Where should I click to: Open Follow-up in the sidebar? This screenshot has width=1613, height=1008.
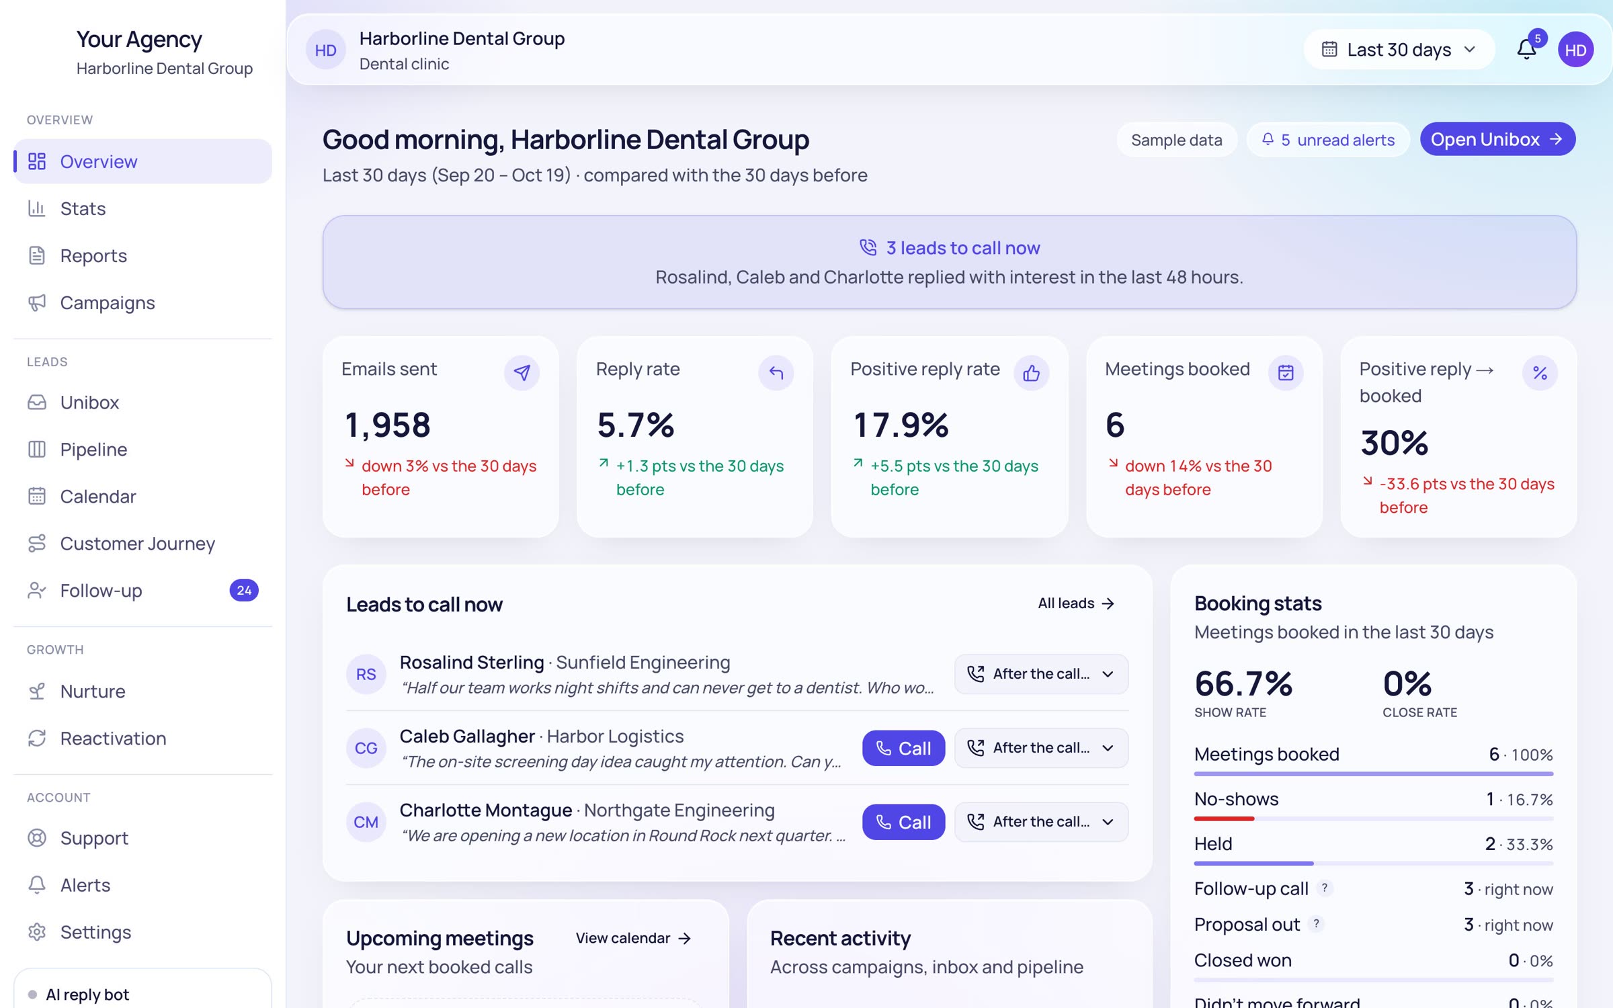(142, 590)
